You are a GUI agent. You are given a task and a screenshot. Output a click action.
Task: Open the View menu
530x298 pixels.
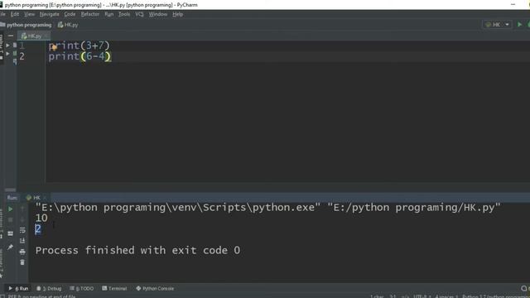pyautogui.click(x=30, y=14)
